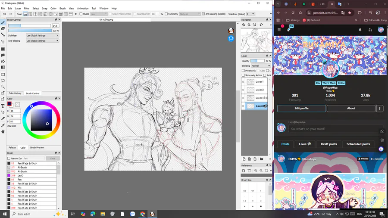Open Shape Line dropdown
This screenshot has height=218, width=388.
click(x=99, y=14)
